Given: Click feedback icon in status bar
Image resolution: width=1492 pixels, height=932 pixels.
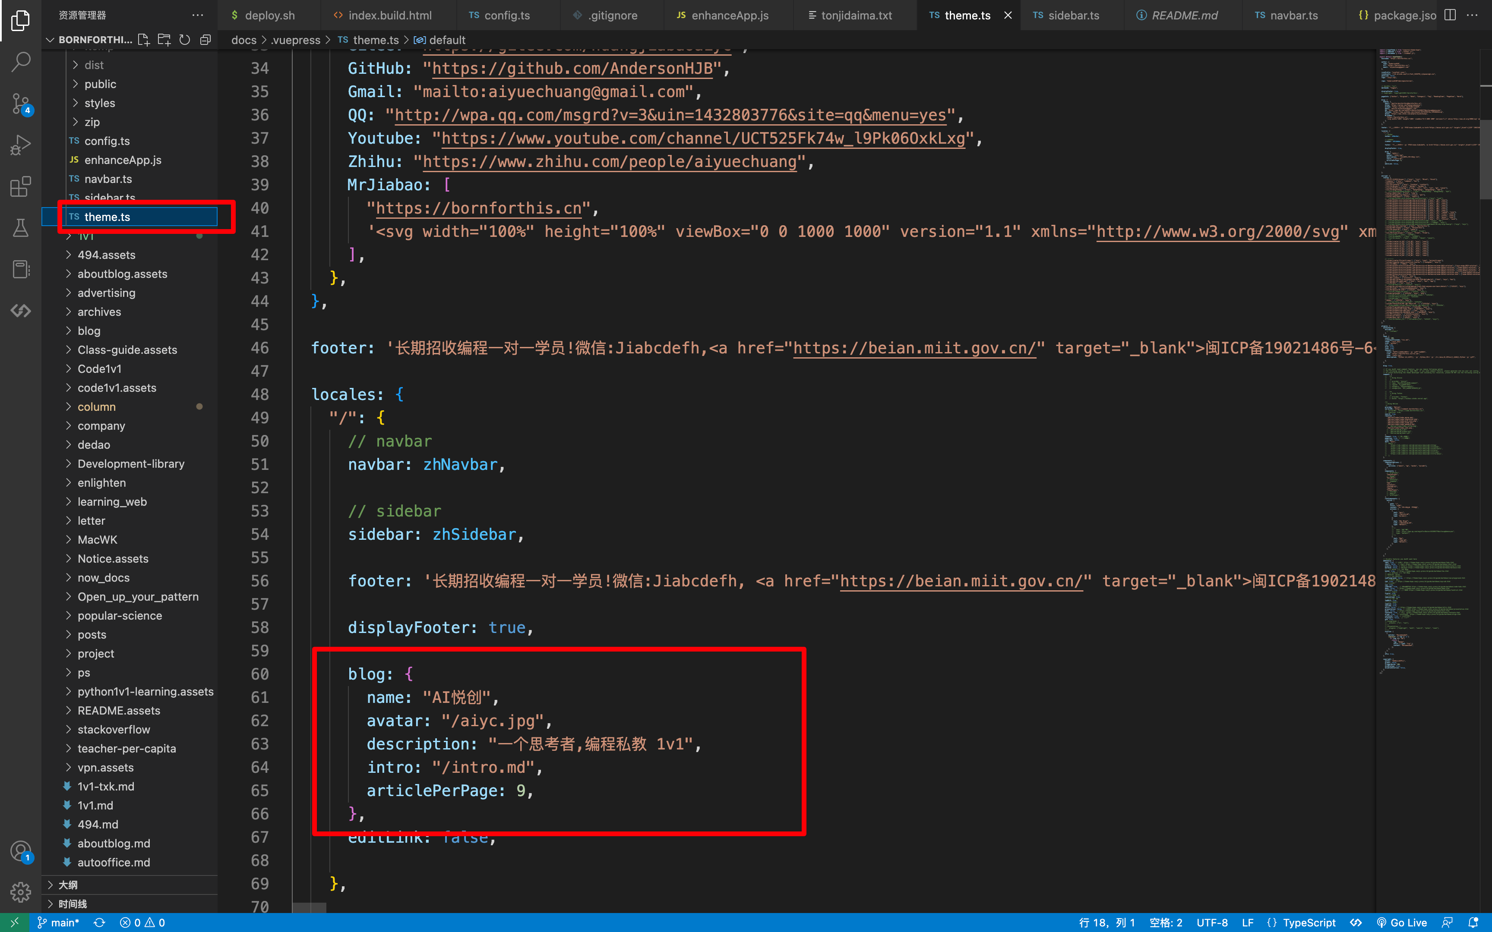Looking at the screenshot, I should coord(1447,922).
